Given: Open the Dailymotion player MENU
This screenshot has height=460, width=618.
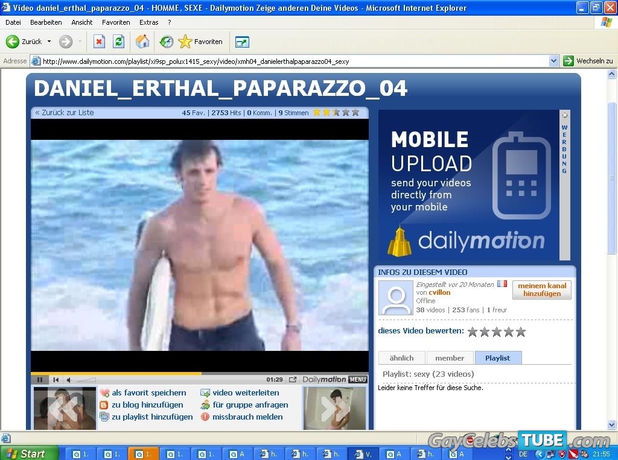Looking at the screenshot, I should [358, 379].
